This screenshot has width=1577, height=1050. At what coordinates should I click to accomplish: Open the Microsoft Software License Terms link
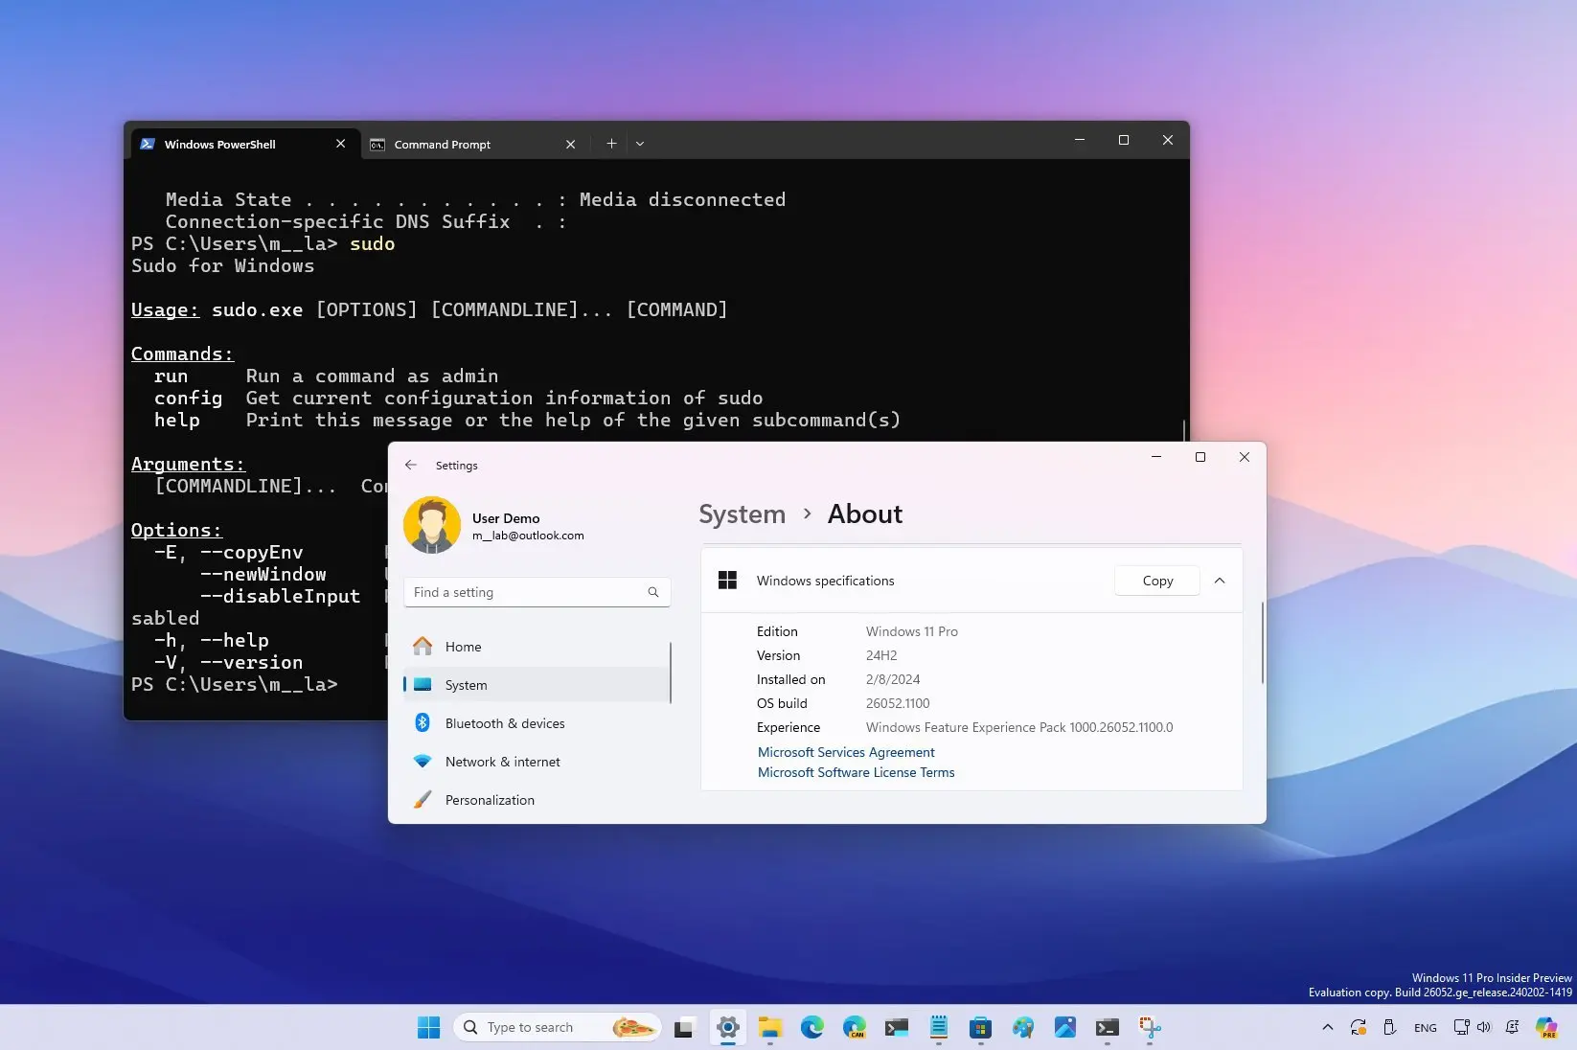point(856,772)
